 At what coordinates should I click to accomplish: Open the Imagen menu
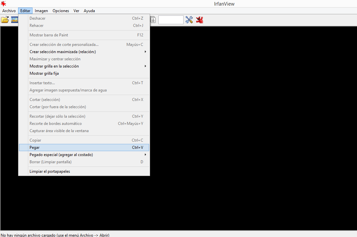[41, 11]
